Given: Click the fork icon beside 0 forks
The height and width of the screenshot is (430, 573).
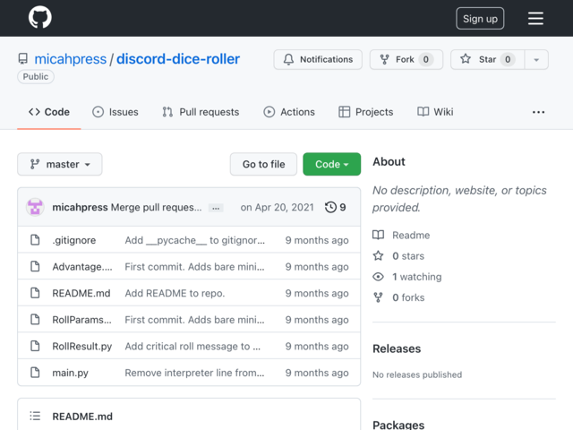Looking at the screenshot, I should coord(378,297).
